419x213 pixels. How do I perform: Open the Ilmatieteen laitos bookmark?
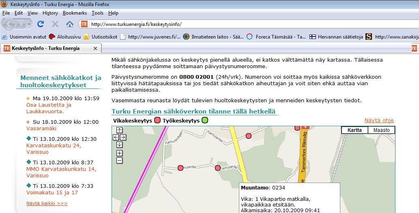(x=213, y=37)
